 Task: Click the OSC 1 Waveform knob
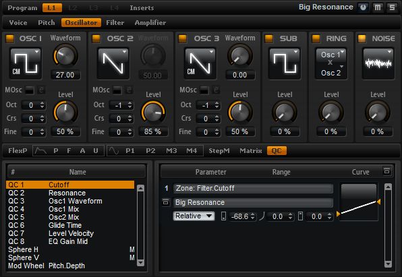point(65,56)
